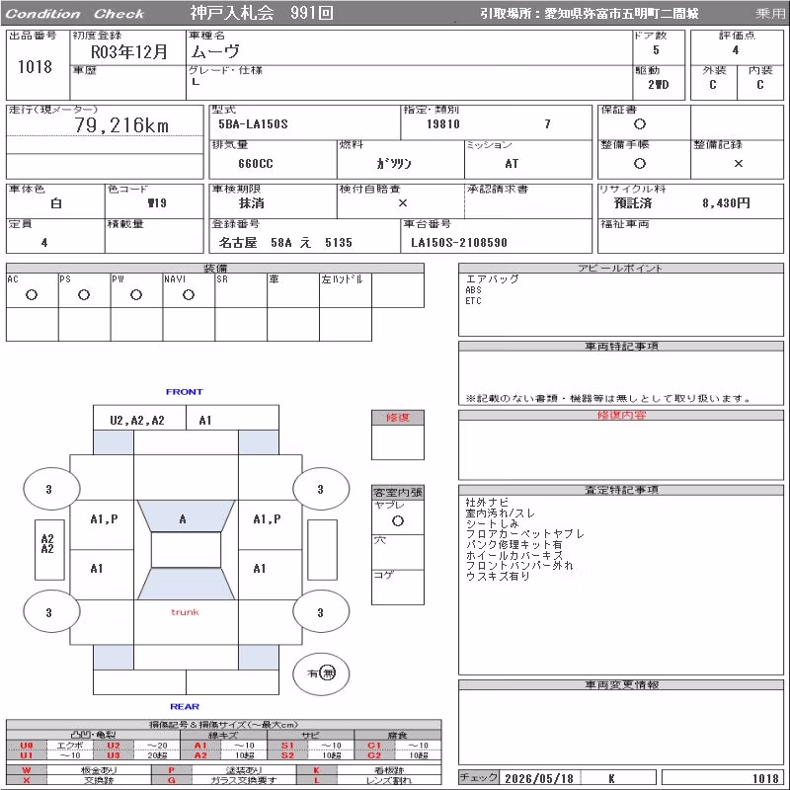
Task: Select ABS in appeal points
Action: click(473, 290)
